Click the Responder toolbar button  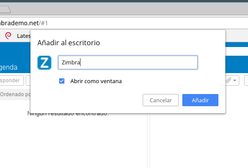coord(11,81)
